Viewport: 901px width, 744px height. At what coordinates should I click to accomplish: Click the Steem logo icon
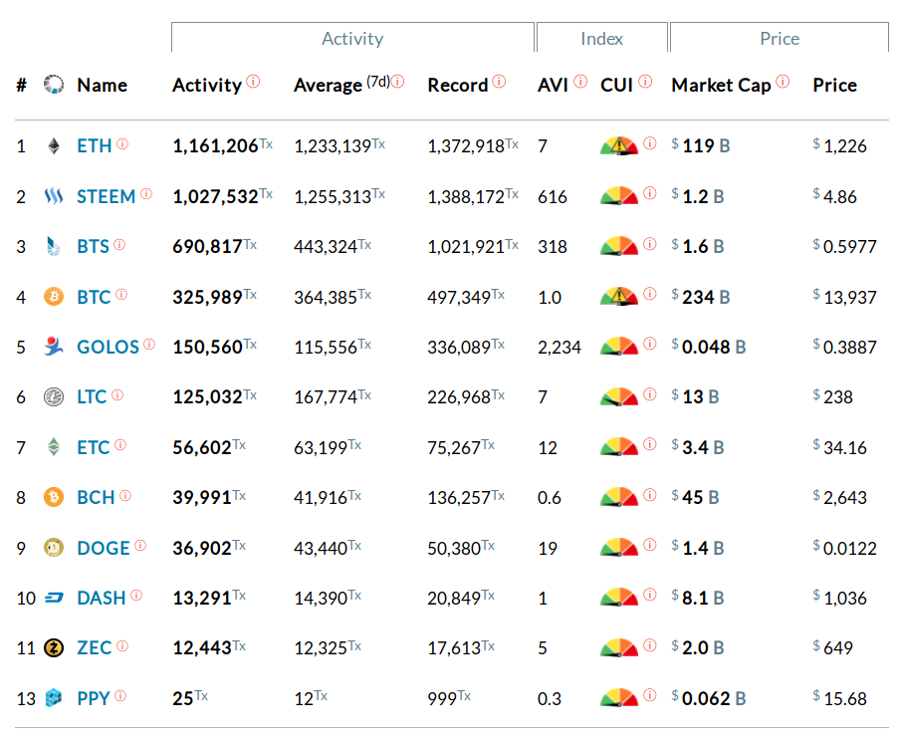click(54, 196)
